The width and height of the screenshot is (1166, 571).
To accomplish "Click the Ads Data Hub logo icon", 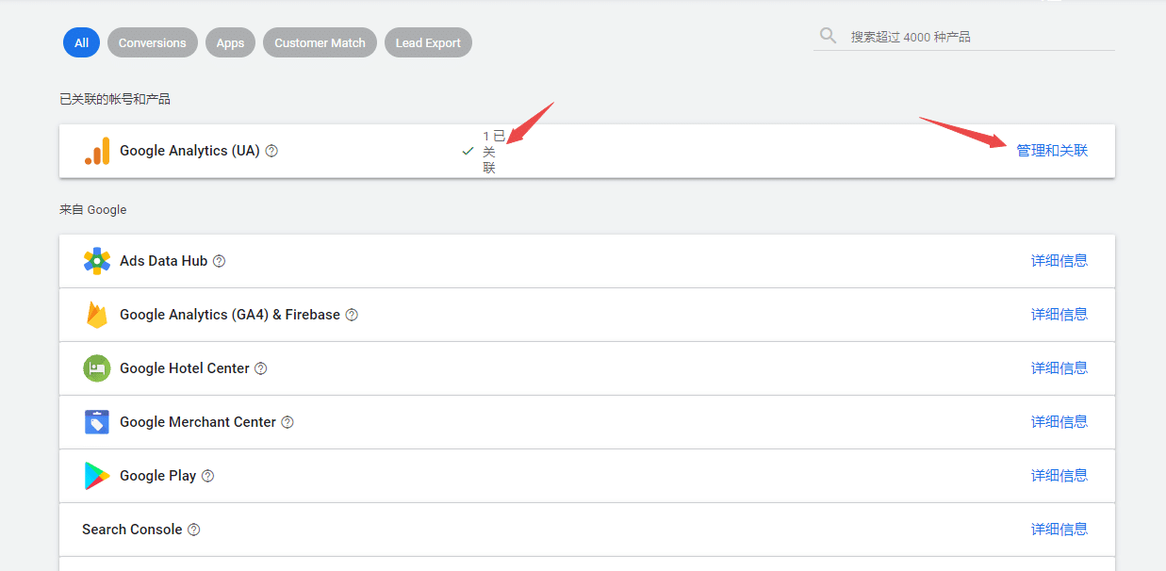I will click(97, 261).
